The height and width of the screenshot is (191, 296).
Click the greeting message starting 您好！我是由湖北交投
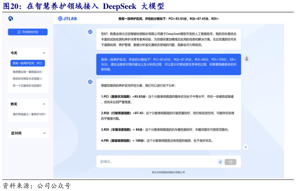pyautogui.click(x=169, y=39)
